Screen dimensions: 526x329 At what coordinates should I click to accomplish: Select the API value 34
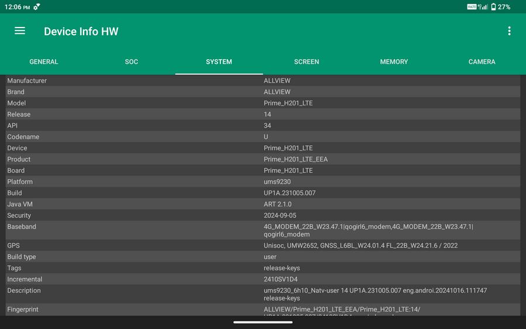point(267,126)
